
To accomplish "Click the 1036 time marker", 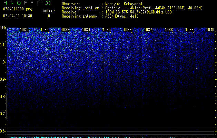I will [x=127, y=30].
